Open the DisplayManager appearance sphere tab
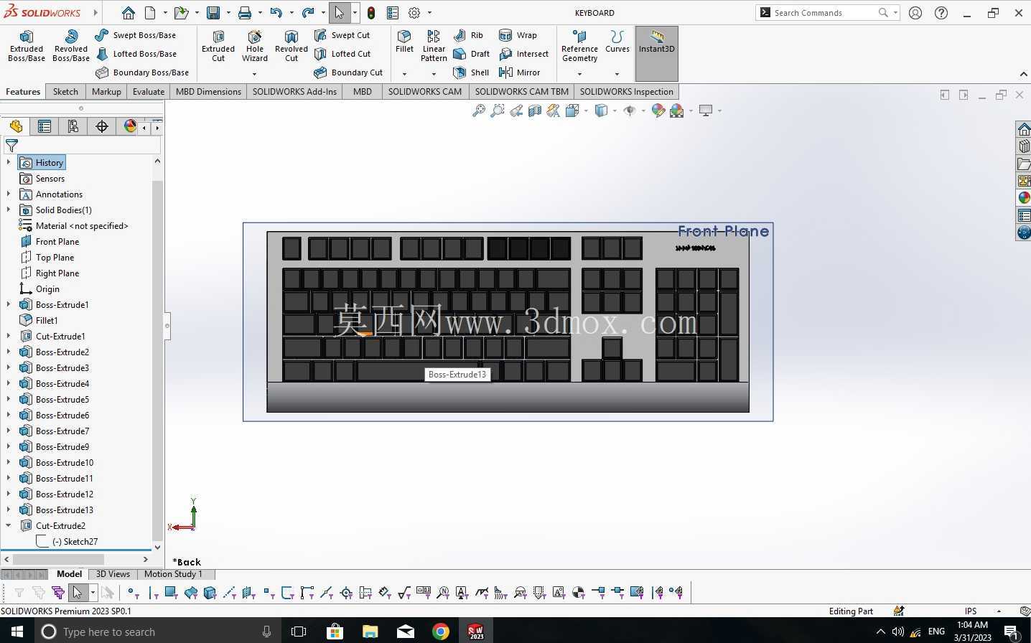Screen dimensions: 1031x643 pos(130,126)
